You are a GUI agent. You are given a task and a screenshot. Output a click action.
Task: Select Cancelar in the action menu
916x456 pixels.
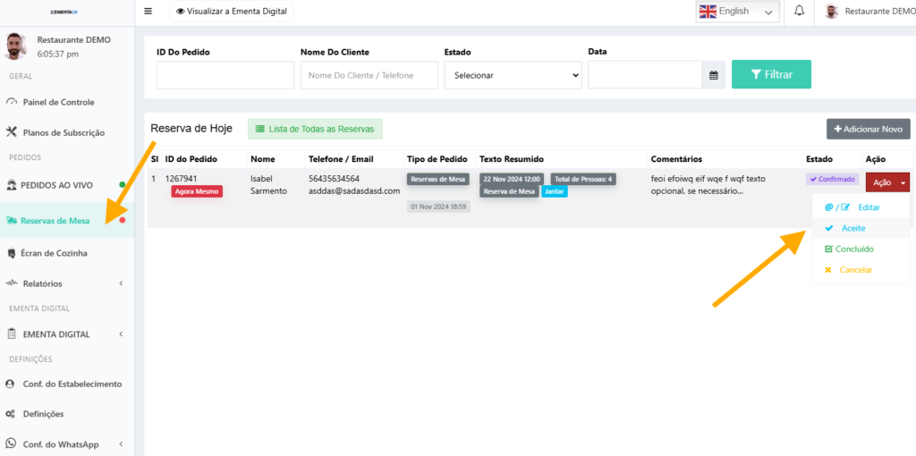855,270
